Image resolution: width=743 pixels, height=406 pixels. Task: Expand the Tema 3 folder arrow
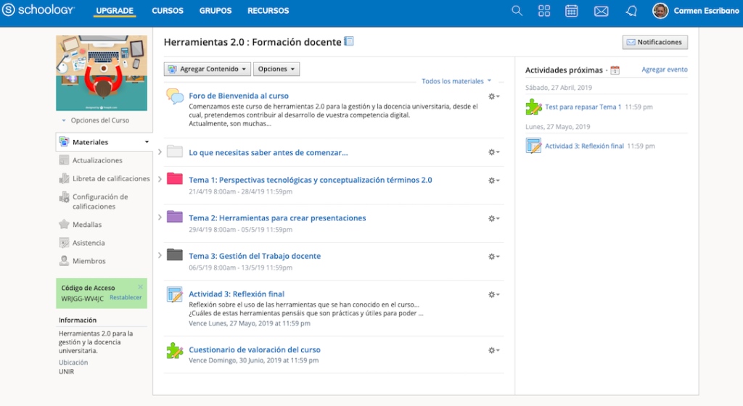click(160, 254)
